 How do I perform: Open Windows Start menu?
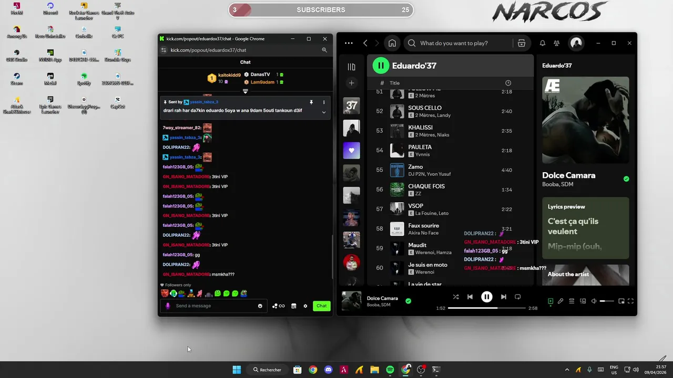(237, 370)
